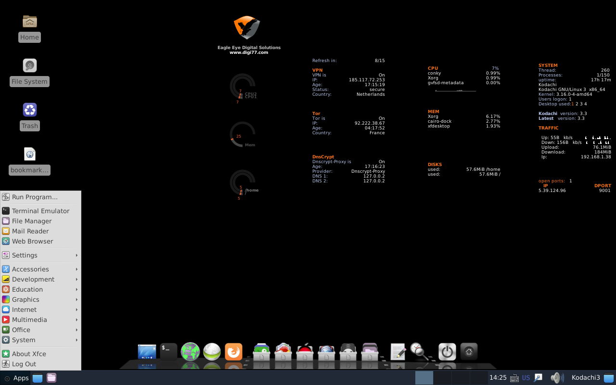The height and width of the screenshot is (385, 616).
Task: Click the green sphere icon in dock
Action: coord(212,352)
